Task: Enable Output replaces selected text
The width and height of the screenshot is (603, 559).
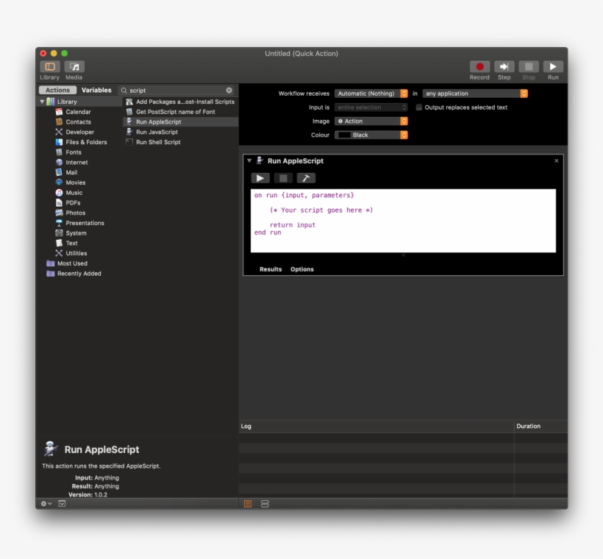Action: [418, 107]
